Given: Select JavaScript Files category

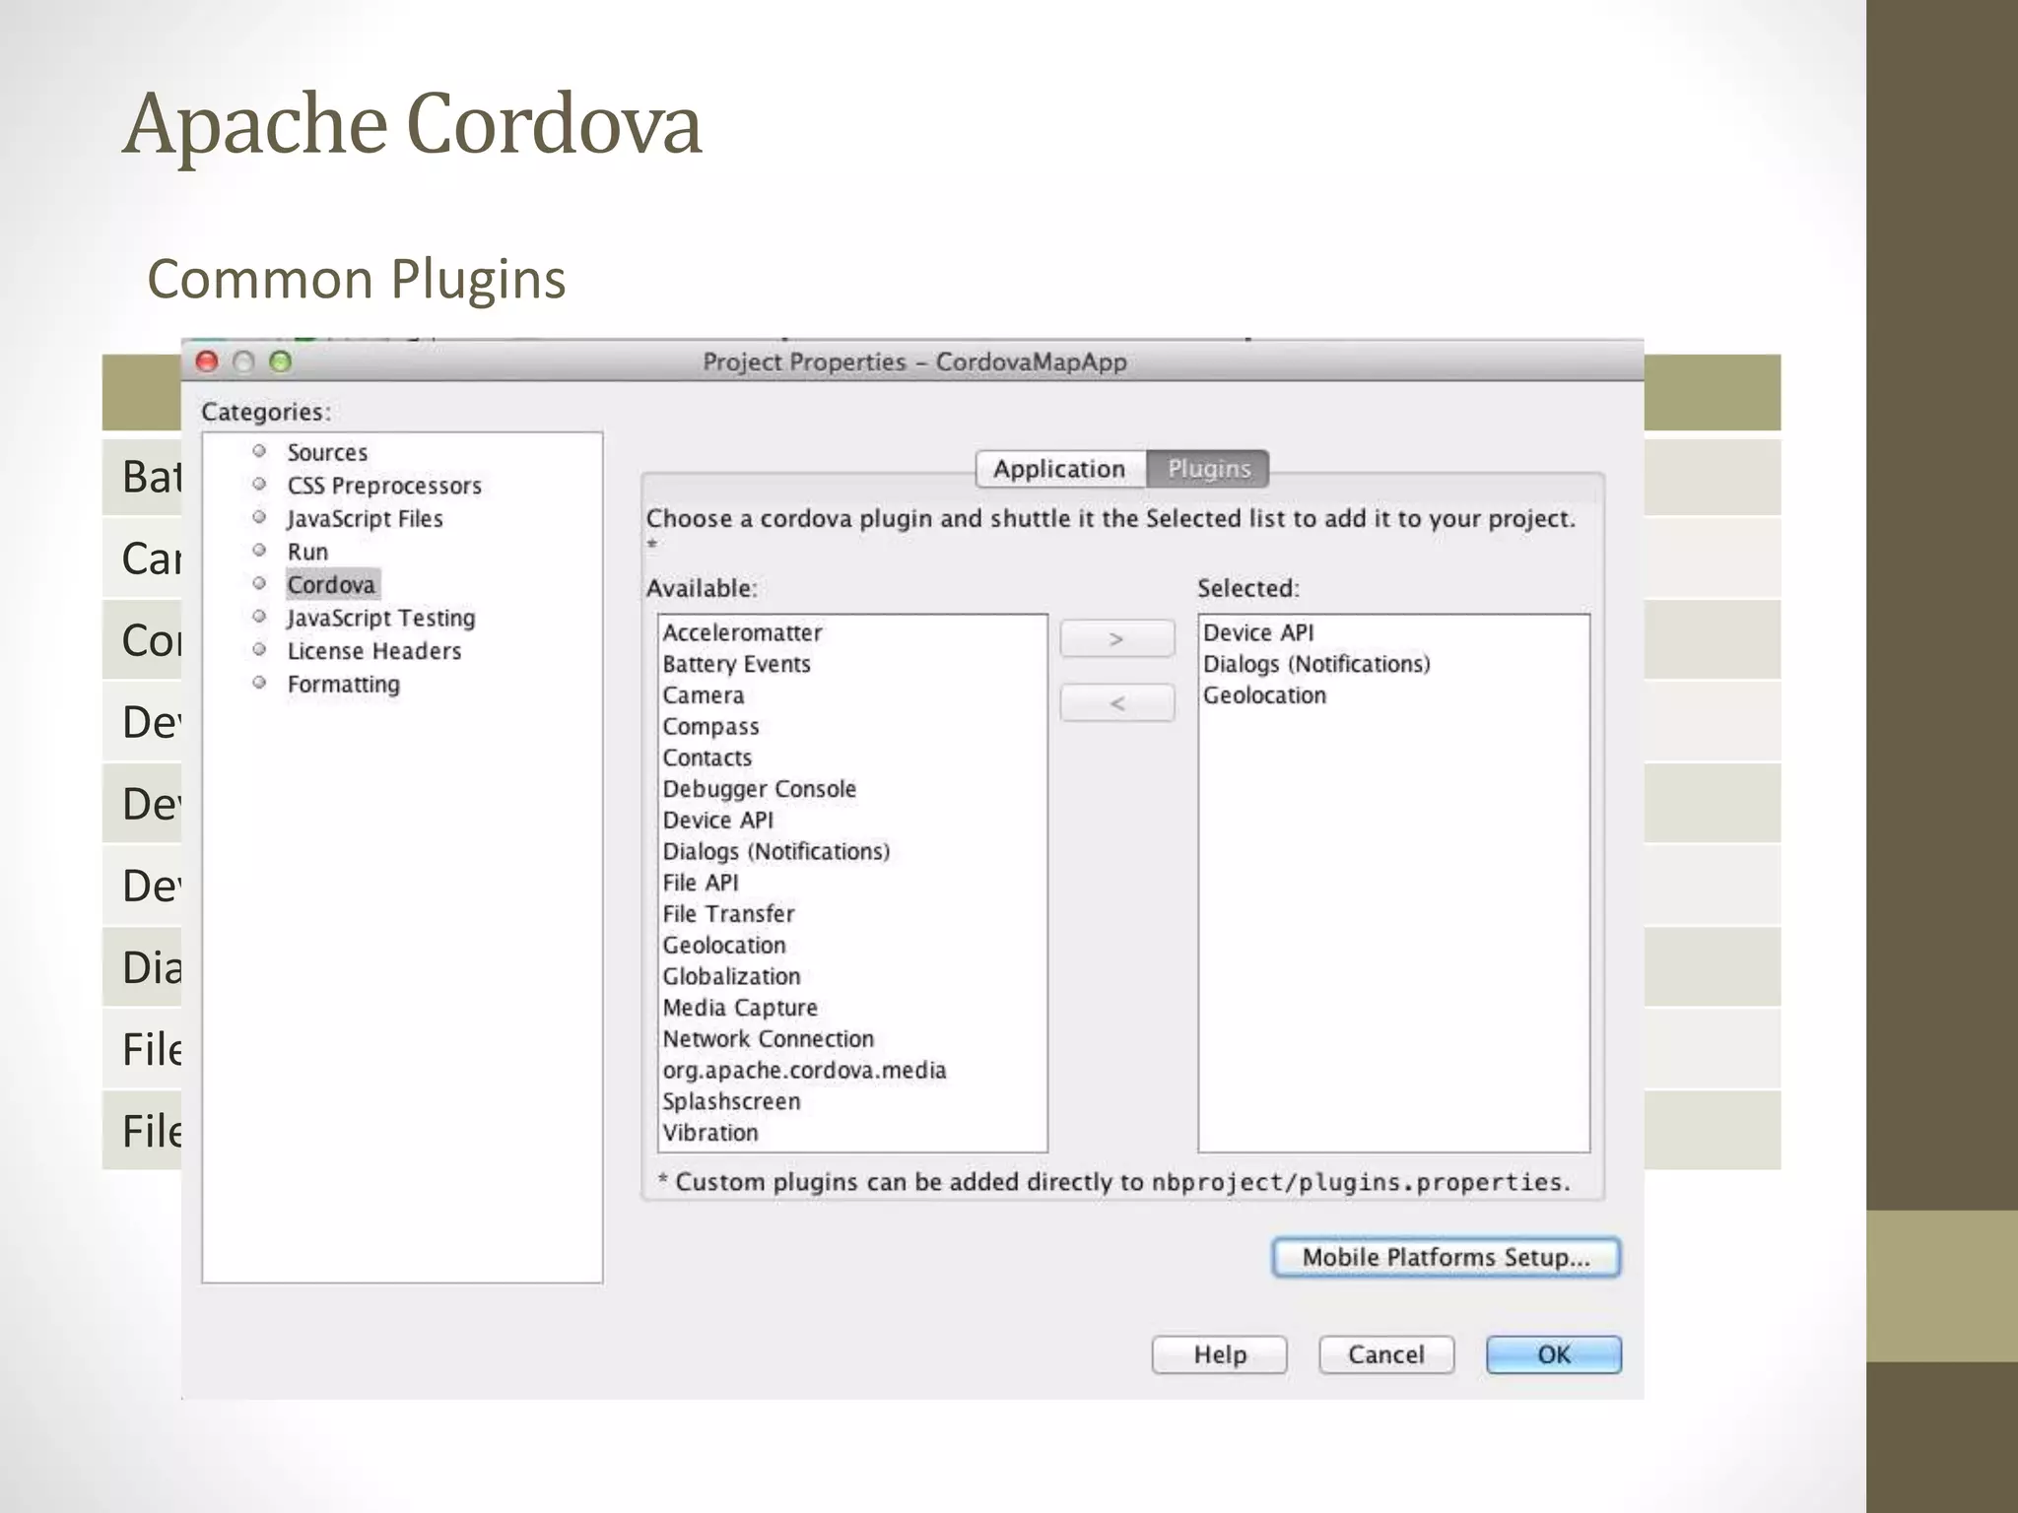Looking at the screenshot, I should tap(365, 519).
